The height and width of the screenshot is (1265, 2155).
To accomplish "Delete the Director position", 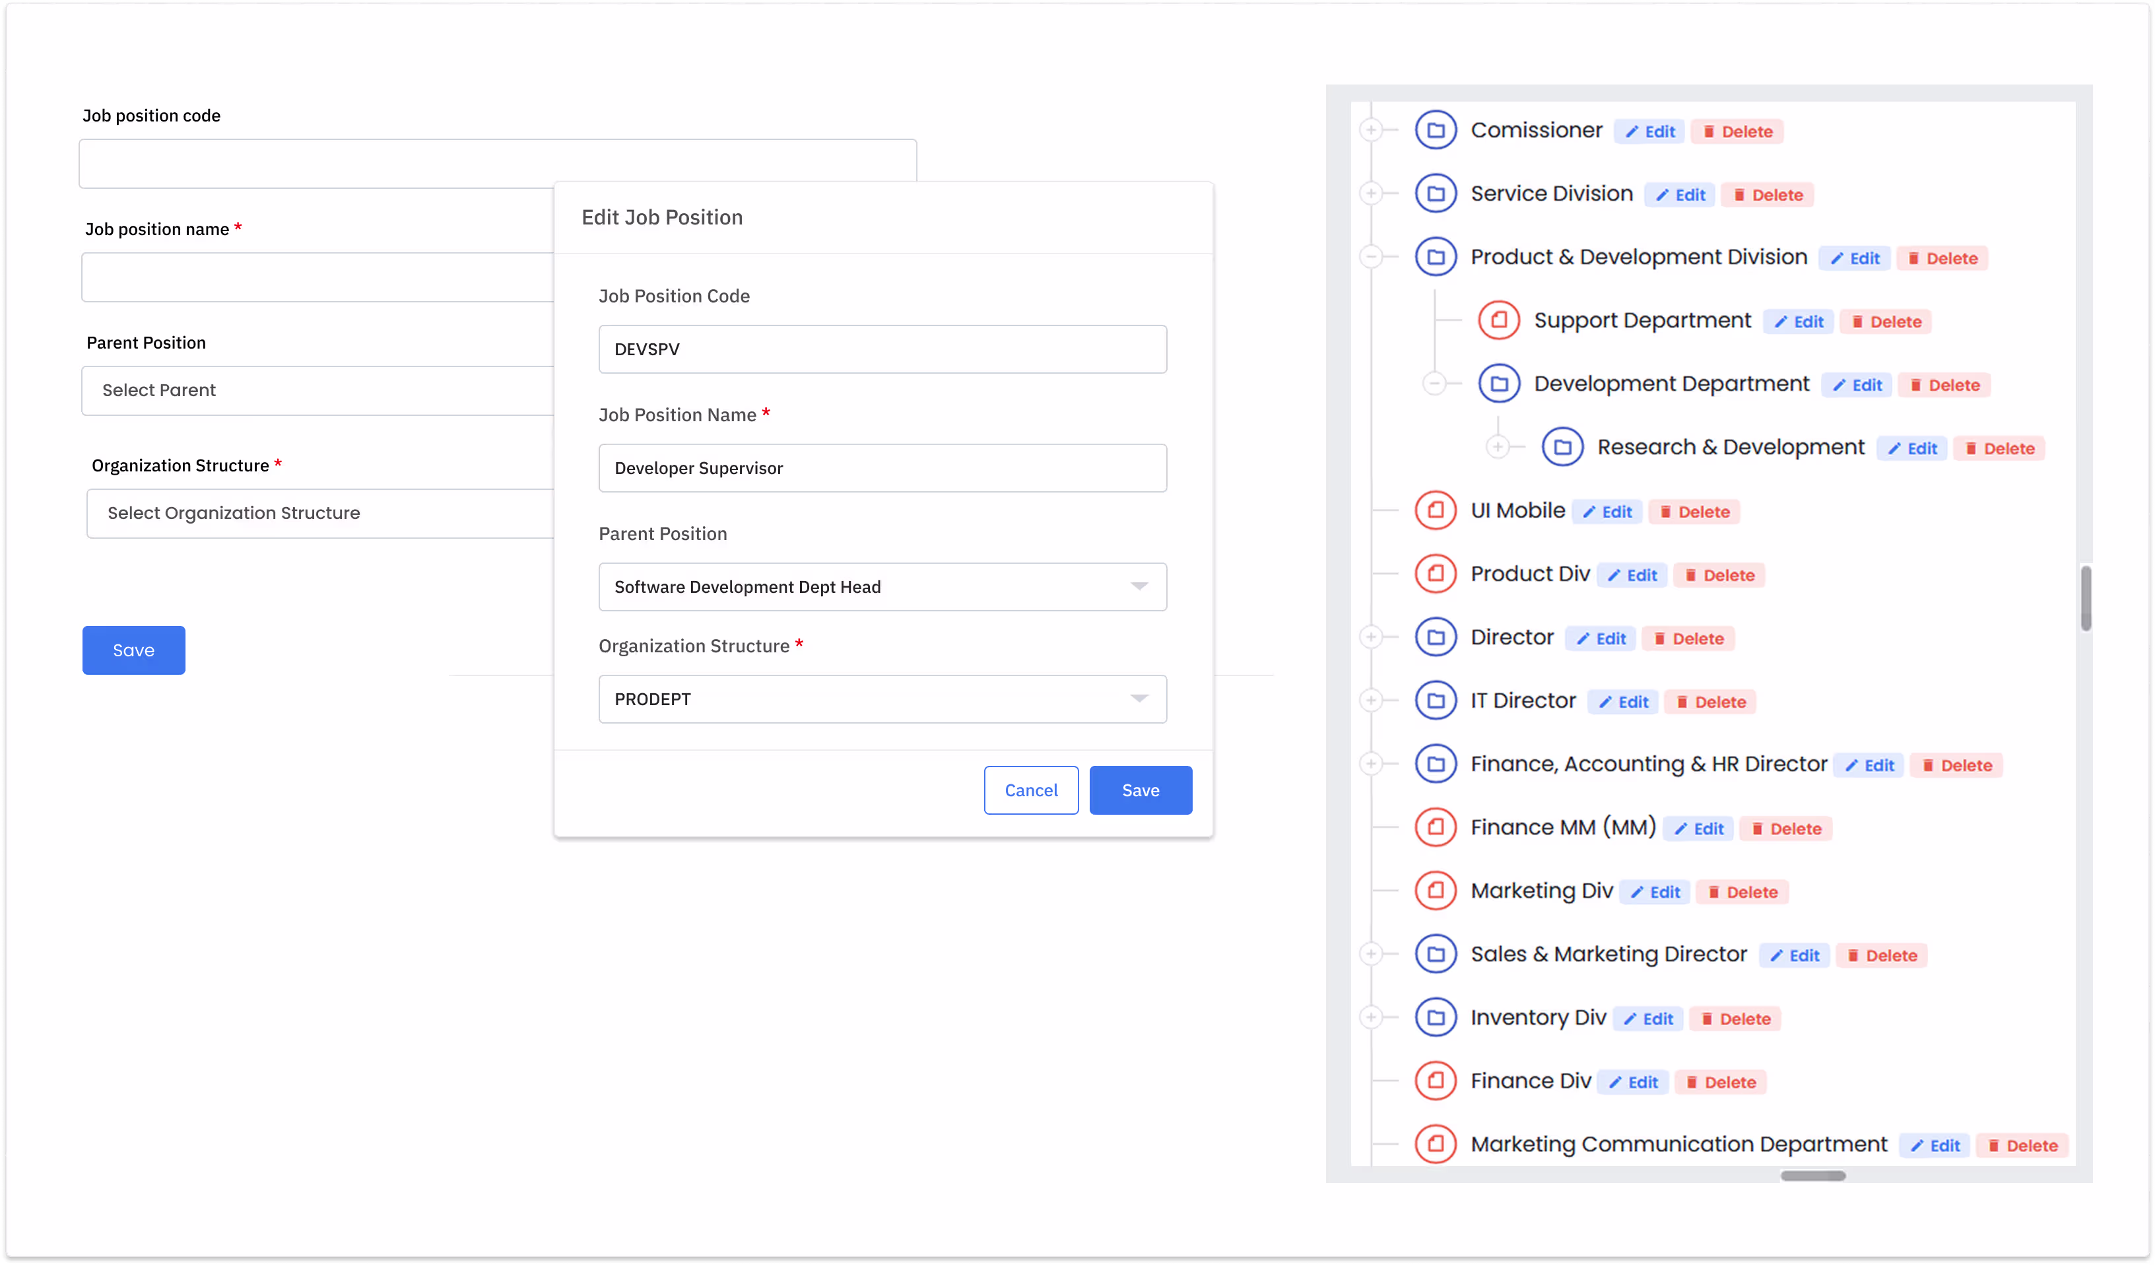I will [1688, 638].
